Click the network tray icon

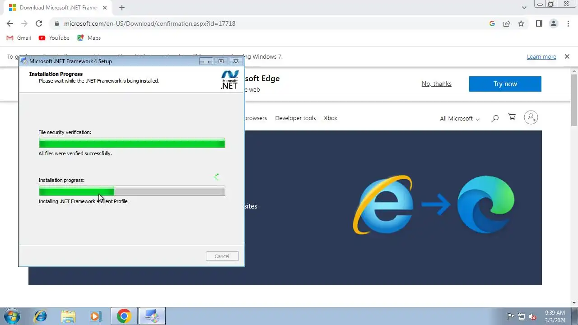[x=522, y=316]
